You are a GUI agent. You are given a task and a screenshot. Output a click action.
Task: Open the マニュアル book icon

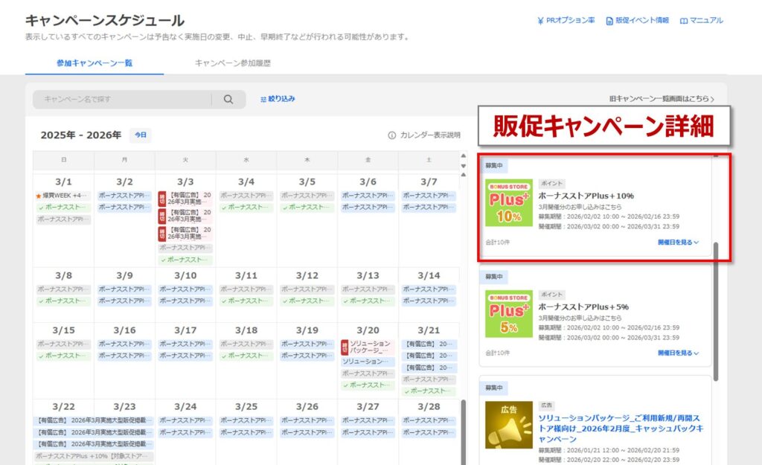pyautogui.click(x=683, y=20)
